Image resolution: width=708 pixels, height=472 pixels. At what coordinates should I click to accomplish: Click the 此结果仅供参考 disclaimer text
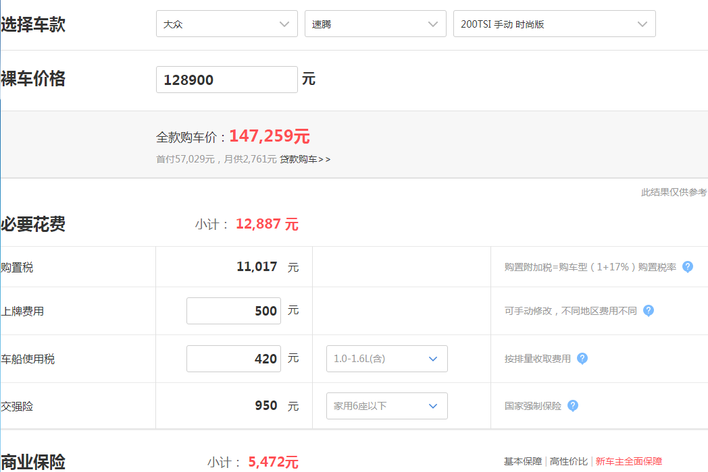point(674,192)
